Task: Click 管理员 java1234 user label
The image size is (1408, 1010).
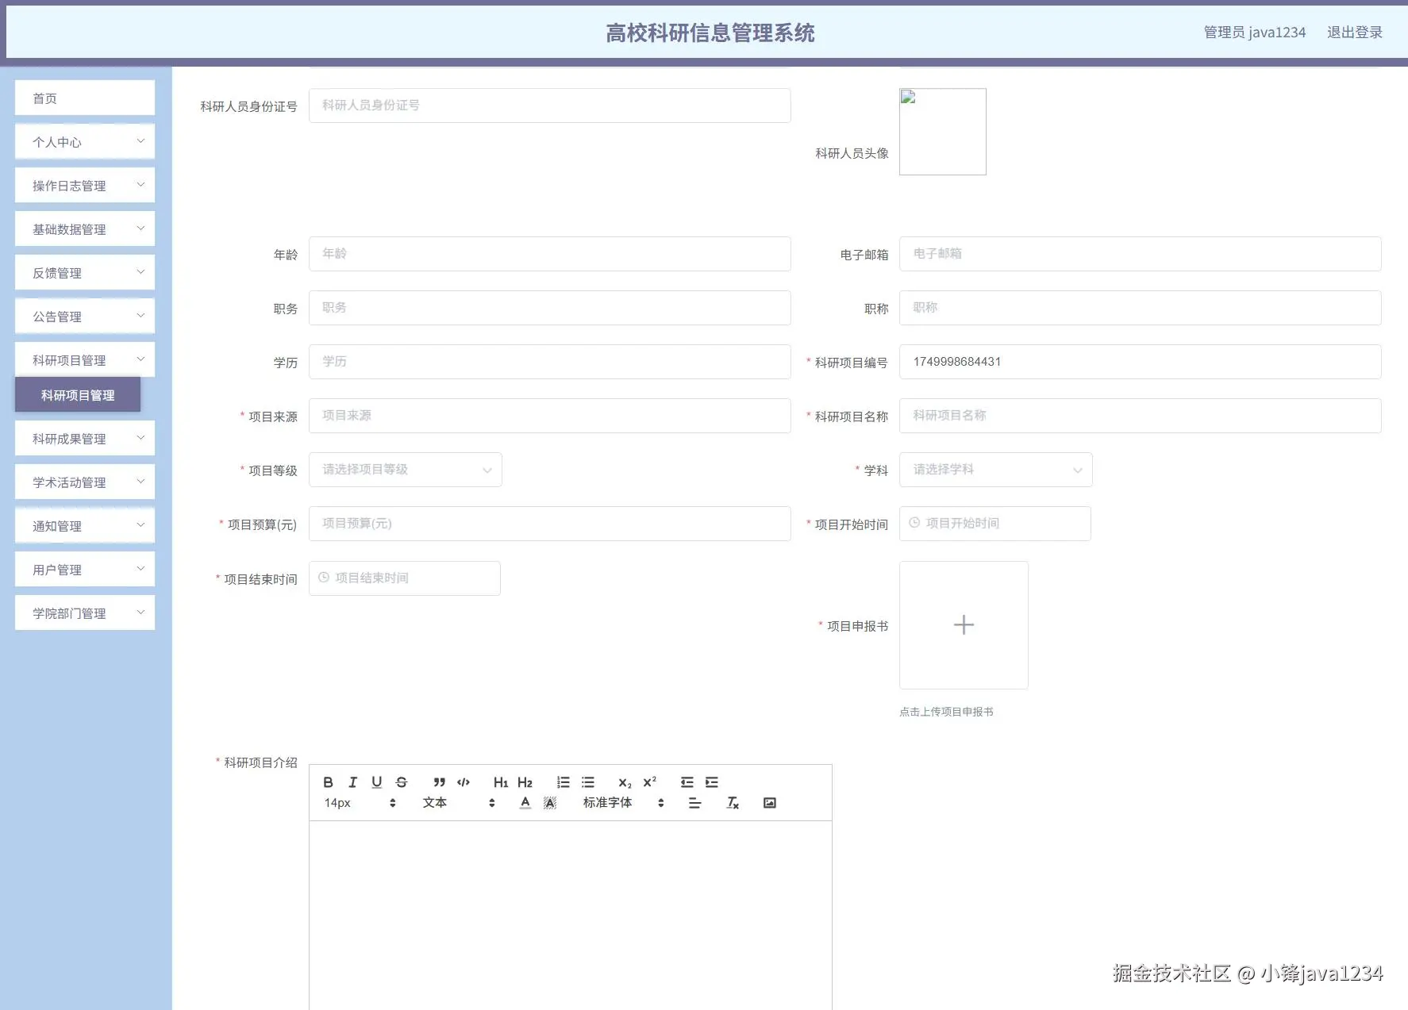Action: [x=1255, y=33]
